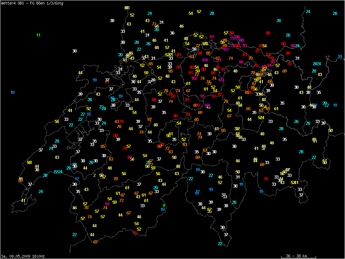The image size is (345, 259).
Task: Select the yellow 54 touching red 83
Action: coord(265,46)
